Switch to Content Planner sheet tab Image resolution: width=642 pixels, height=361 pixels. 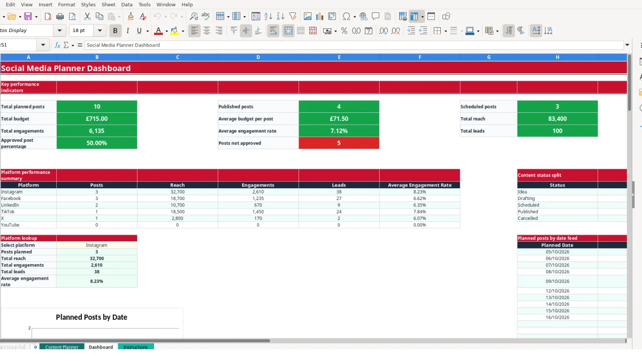(x=62, y=347)
